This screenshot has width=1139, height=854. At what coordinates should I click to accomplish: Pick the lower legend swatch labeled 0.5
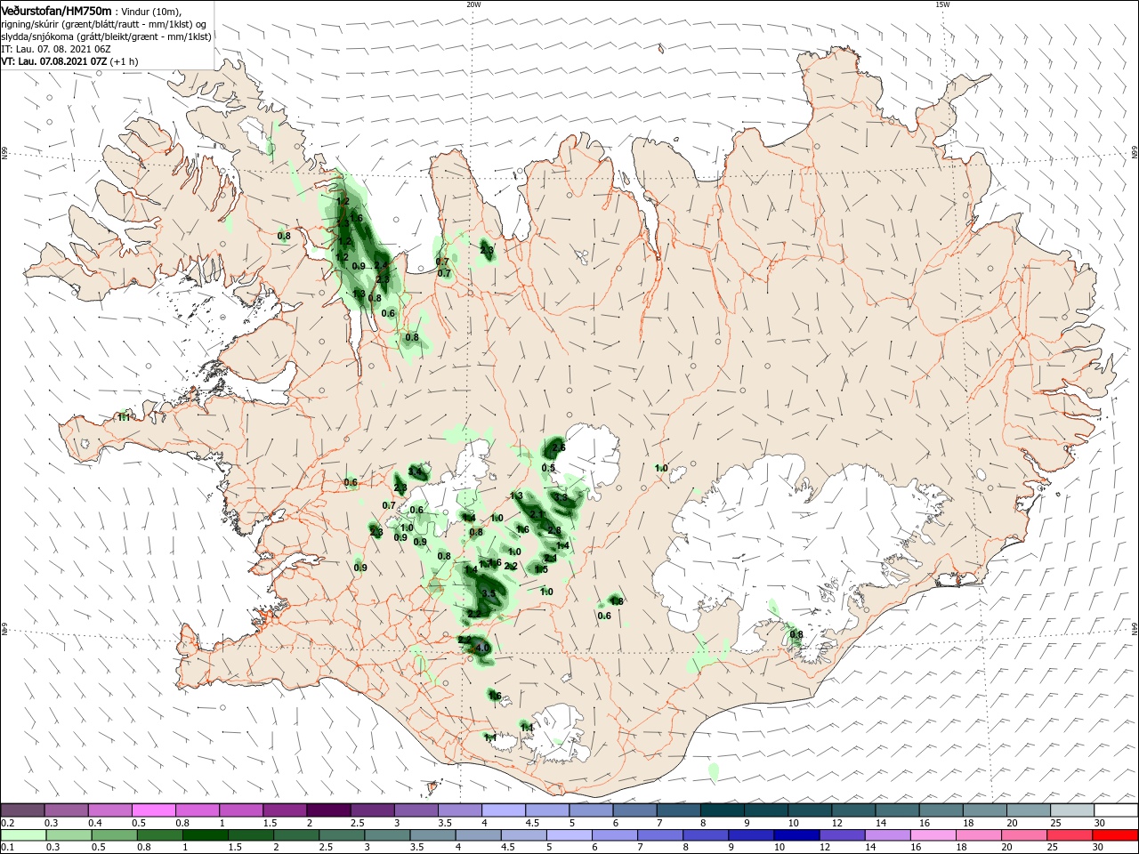(114, 835)
